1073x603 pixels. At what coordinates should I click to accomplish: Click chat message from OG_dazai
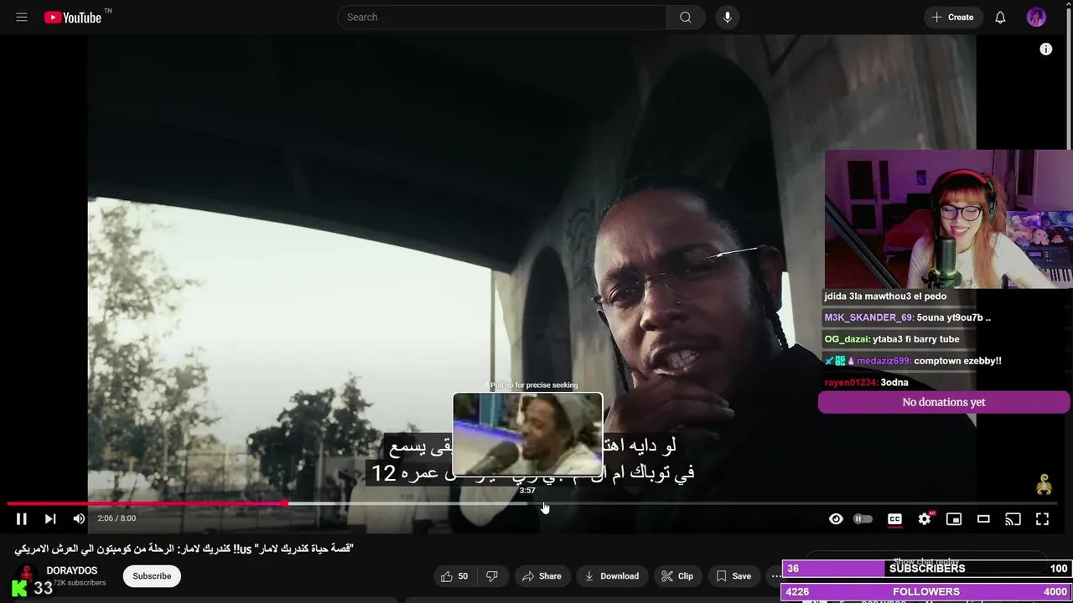[891, 339]
